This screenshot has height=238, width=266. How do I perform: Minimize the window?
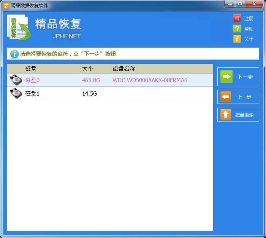tap(230, 4)
